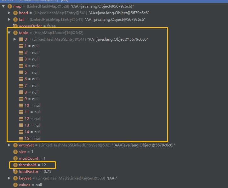
Task: Select the '{LinkedHashMap$LinkedEntrySet@532}' value
Action: pyautogui.click(x=75, y=145)
